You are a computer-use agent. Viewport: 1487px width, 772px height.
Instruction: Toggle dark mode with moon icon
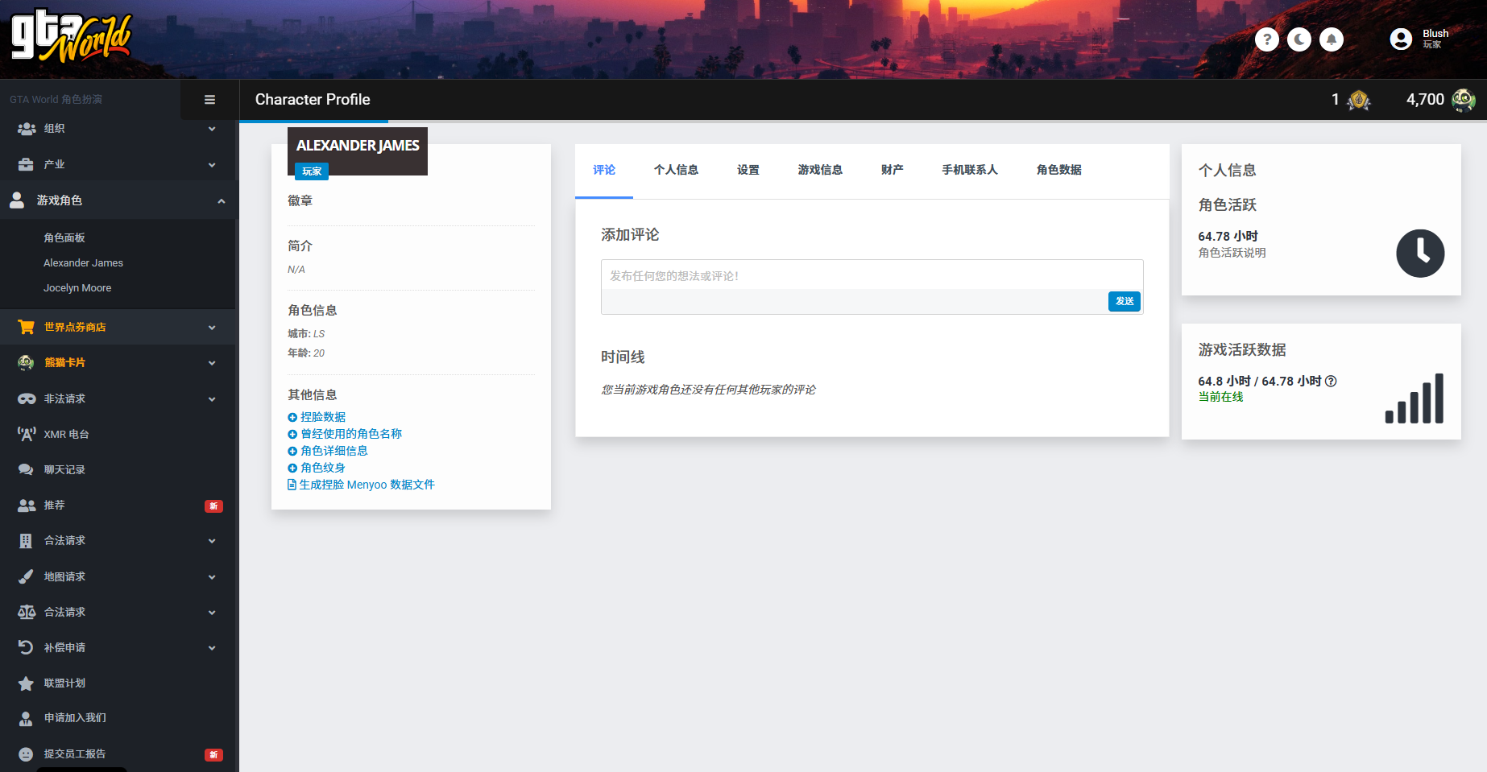point(1299,39)
